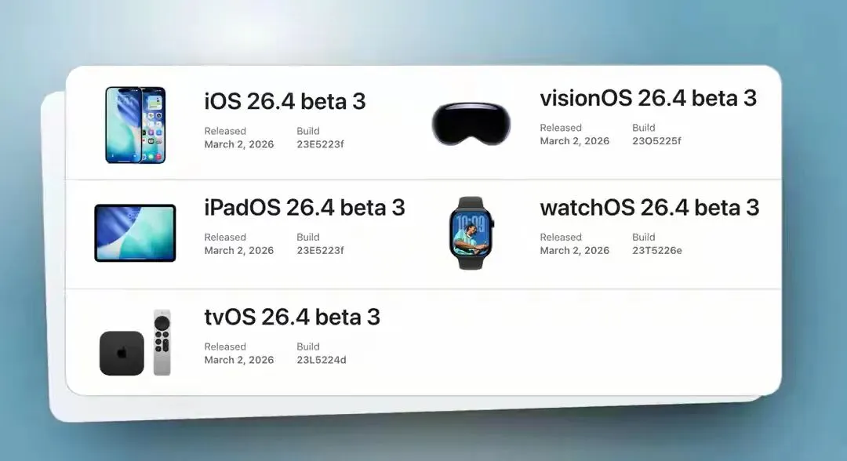
Task: Click the Build label under visionOS
Action: [x=644, y=128]
